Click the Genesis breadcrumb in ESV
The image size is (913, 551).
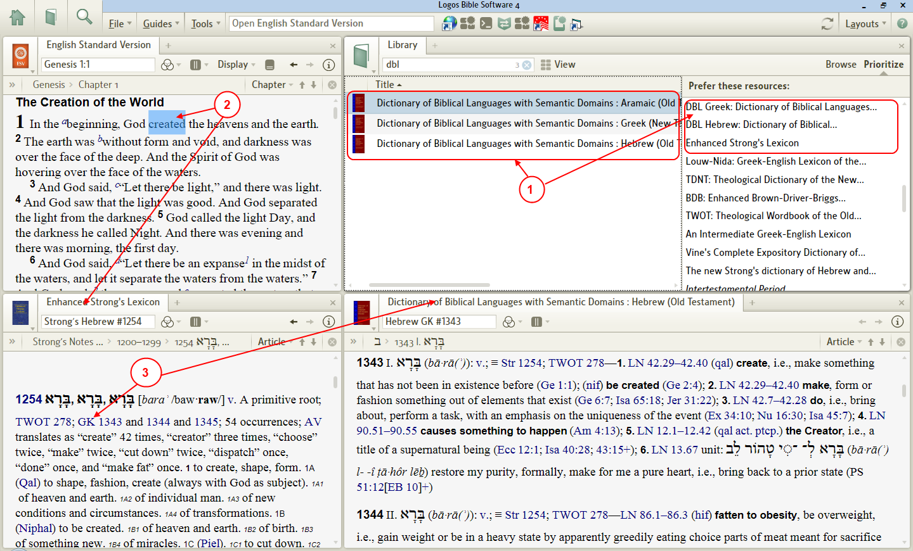pos(49,85)
